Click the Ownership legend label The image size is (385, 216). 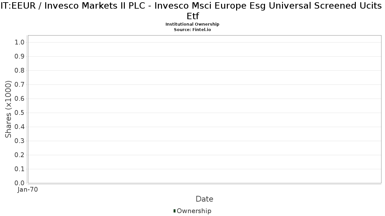coord(194,211)
